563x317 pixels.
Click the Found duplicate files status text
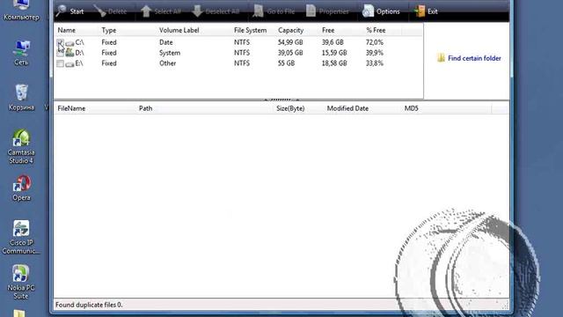pos(89,305)
